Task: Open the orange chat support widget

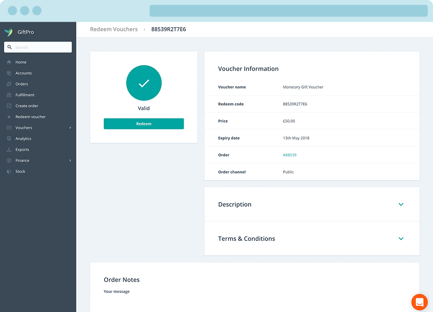Action: click(419, 302)
